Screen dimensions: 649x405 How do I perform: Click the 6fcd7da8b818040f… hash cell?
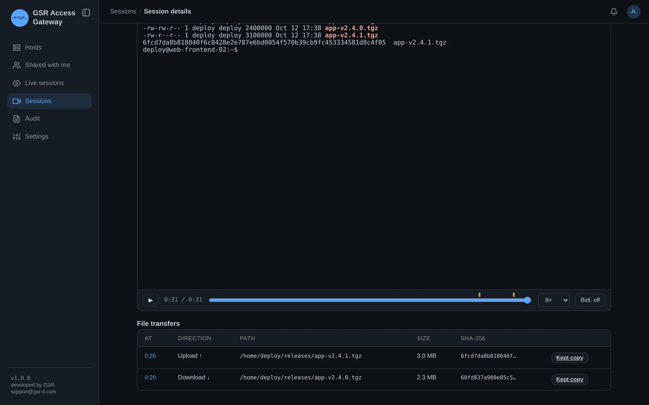488,356
